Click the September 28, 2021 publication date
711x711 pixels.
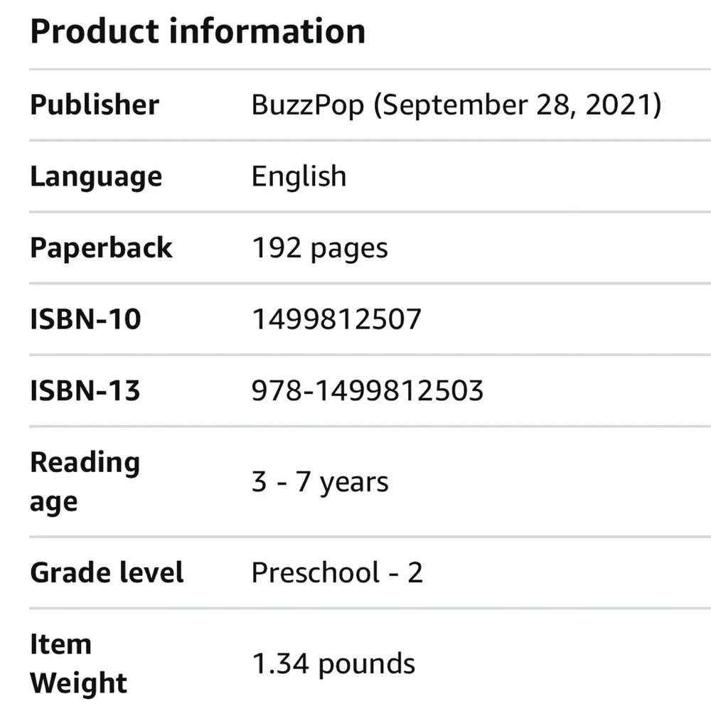pyautogui.click(x=518, y=105)
